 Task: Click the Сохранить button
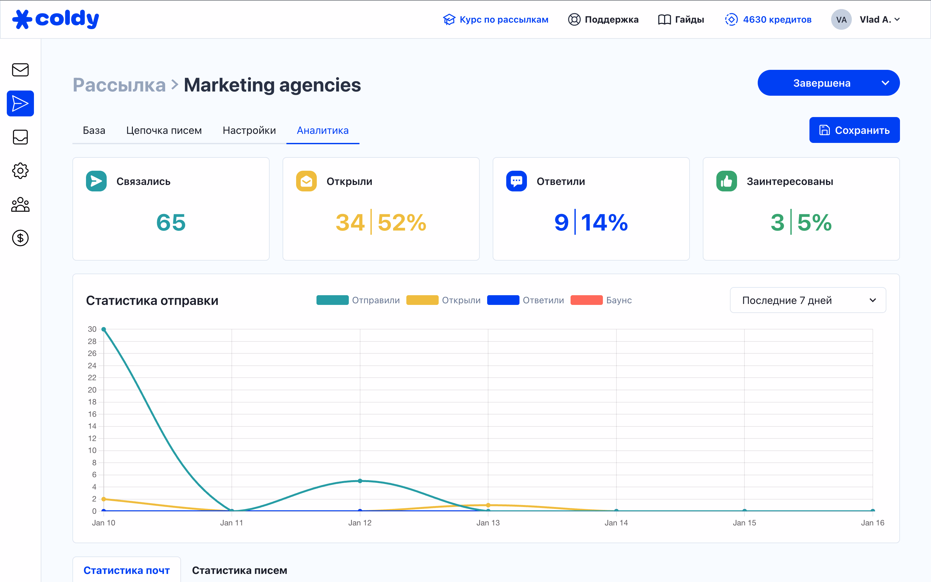(854, 130)
